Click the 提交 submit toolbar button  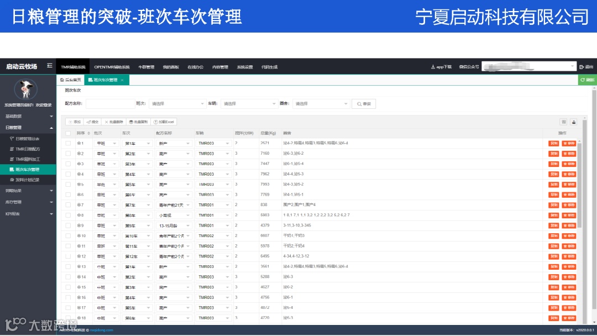click(x=92, y=122)
